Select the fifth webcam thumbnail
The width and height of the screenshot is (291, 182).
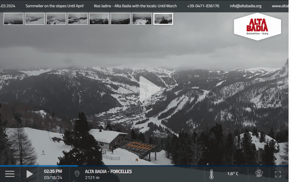pos(99,19)
